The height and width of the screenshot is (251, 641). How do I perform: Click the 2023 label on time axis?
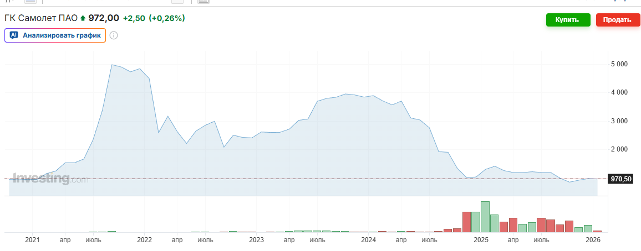tap(256, 240)
